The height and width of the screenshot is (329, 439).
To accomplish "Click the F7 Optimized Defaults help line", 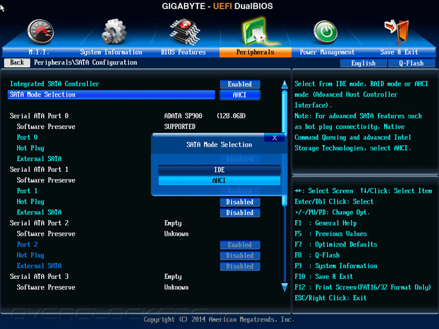I will point(336,244).
